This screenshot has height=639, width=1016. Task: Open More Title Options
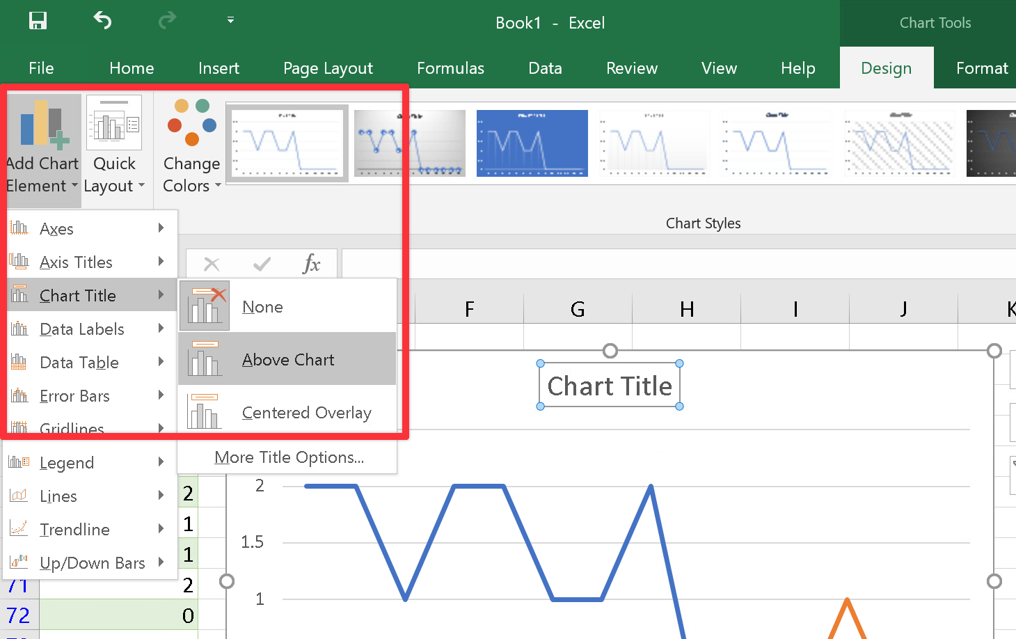pos(289,457)
